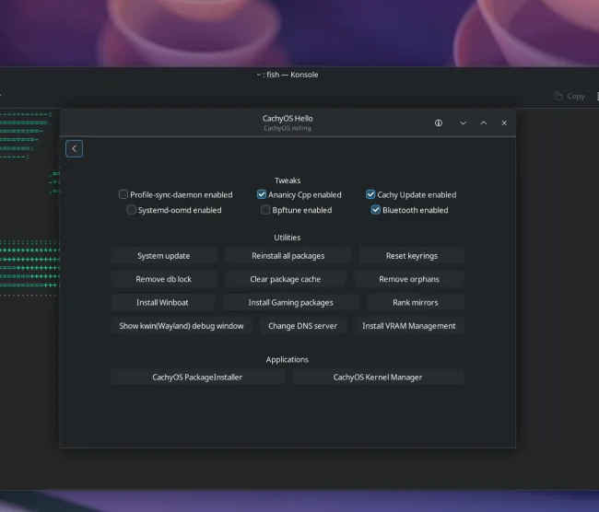This screenshot has width=599, height=512.
Task: Click the Utilities section heading
Action: pos(288,238)
